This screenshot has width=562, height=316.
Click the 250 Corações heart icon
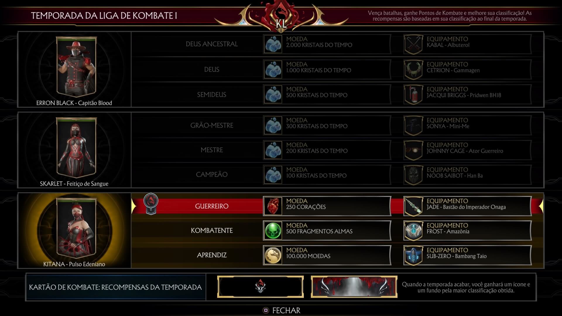(273, 206)
